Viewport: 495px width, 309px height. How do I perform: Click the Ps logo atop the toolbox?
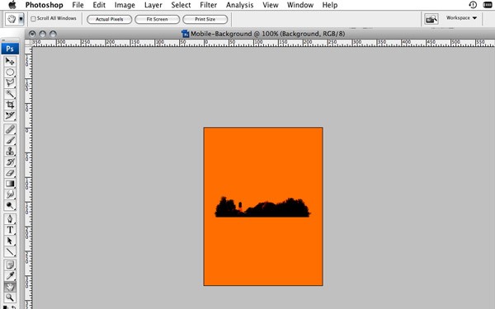10,49
